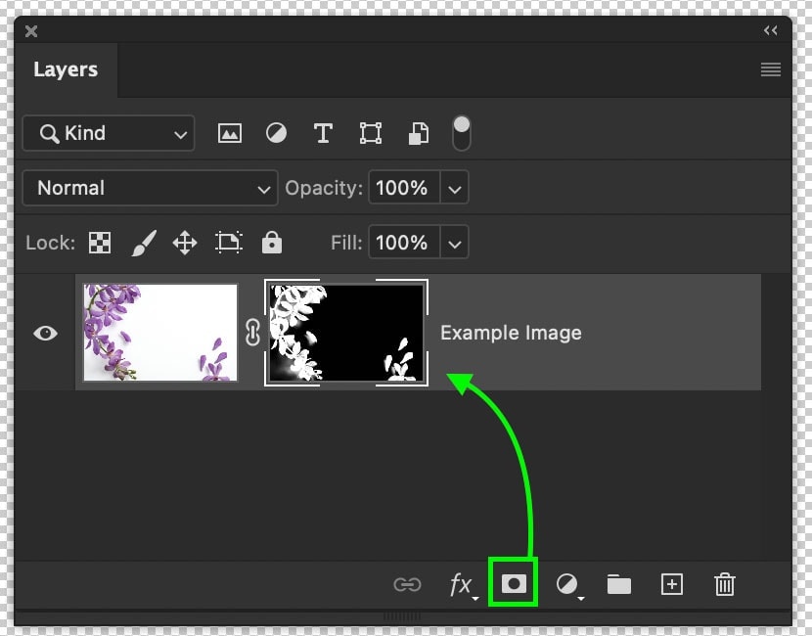Toggle lock transparent pixels

click(99, 242)
